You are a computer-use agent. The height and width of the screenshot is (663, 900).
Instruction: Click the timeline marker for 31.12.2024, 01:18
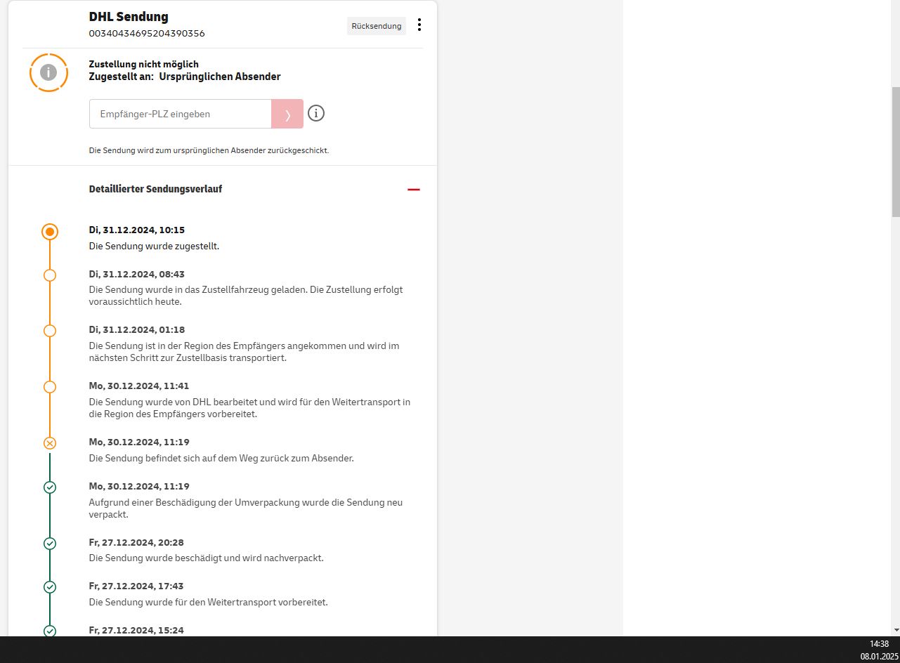tap(50, 331)
